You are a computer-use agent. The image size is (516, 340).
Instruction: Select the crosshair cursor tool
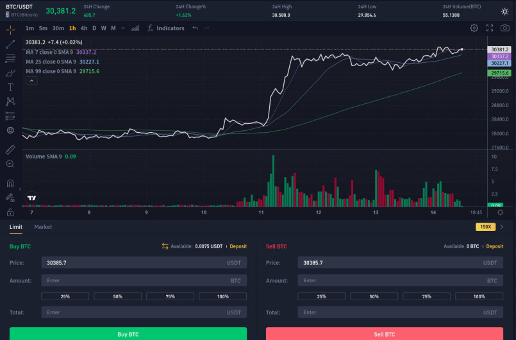10,30
